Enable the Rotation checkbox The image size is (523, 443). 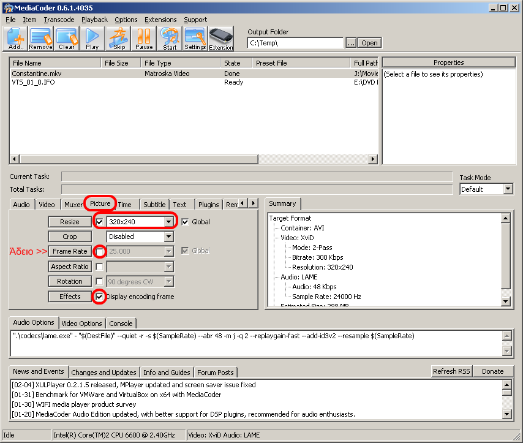pyautogui.click(x=99, y=281)
